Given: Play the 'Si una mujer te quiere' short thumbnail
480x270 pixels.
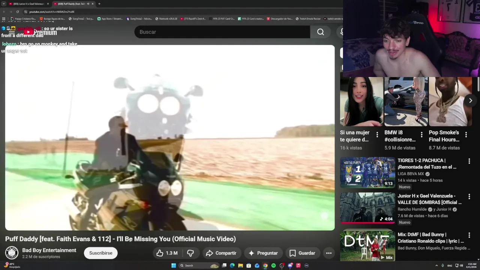Looking at the screenshot, I should pyautogui.click(x=361, y=102).
